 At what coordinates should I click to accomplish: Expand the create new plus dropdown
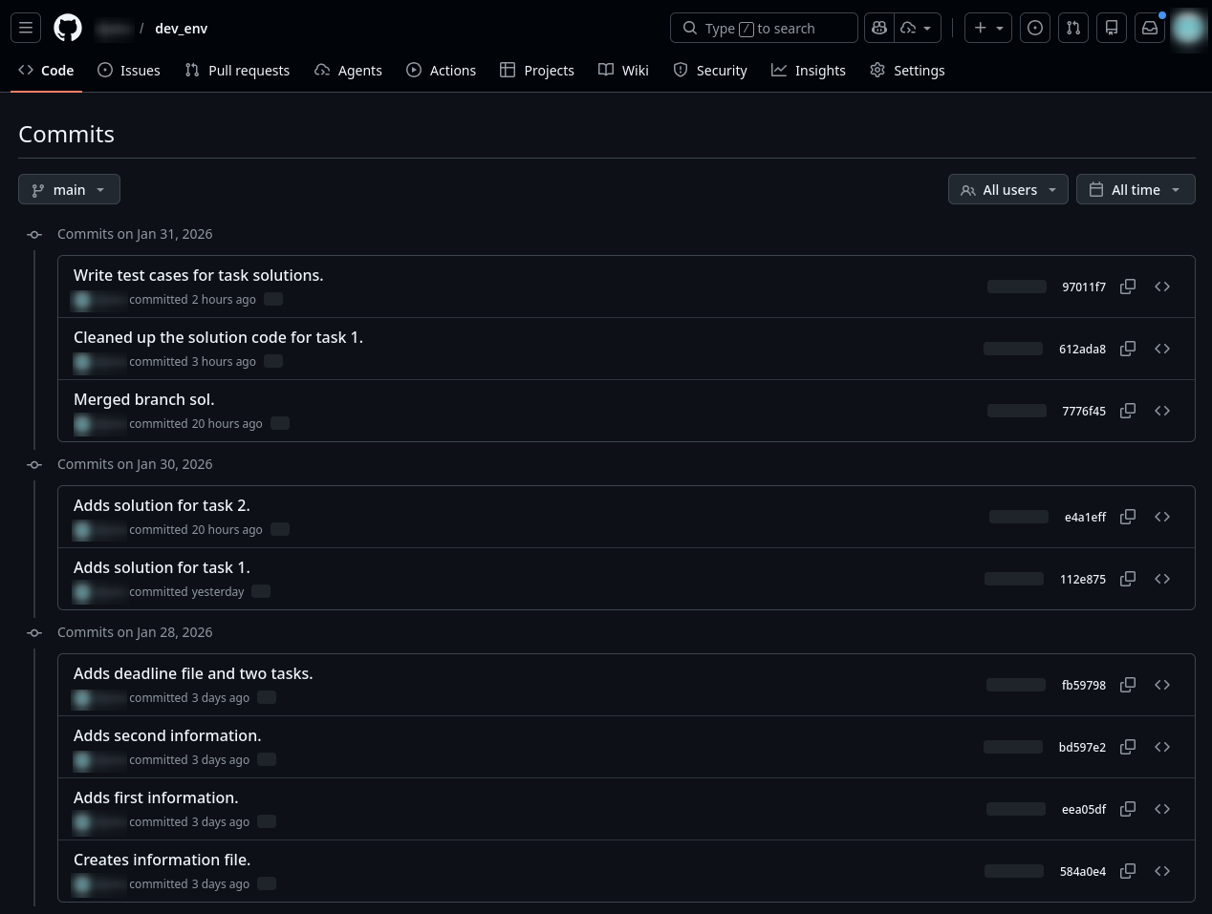click(987, 28)
